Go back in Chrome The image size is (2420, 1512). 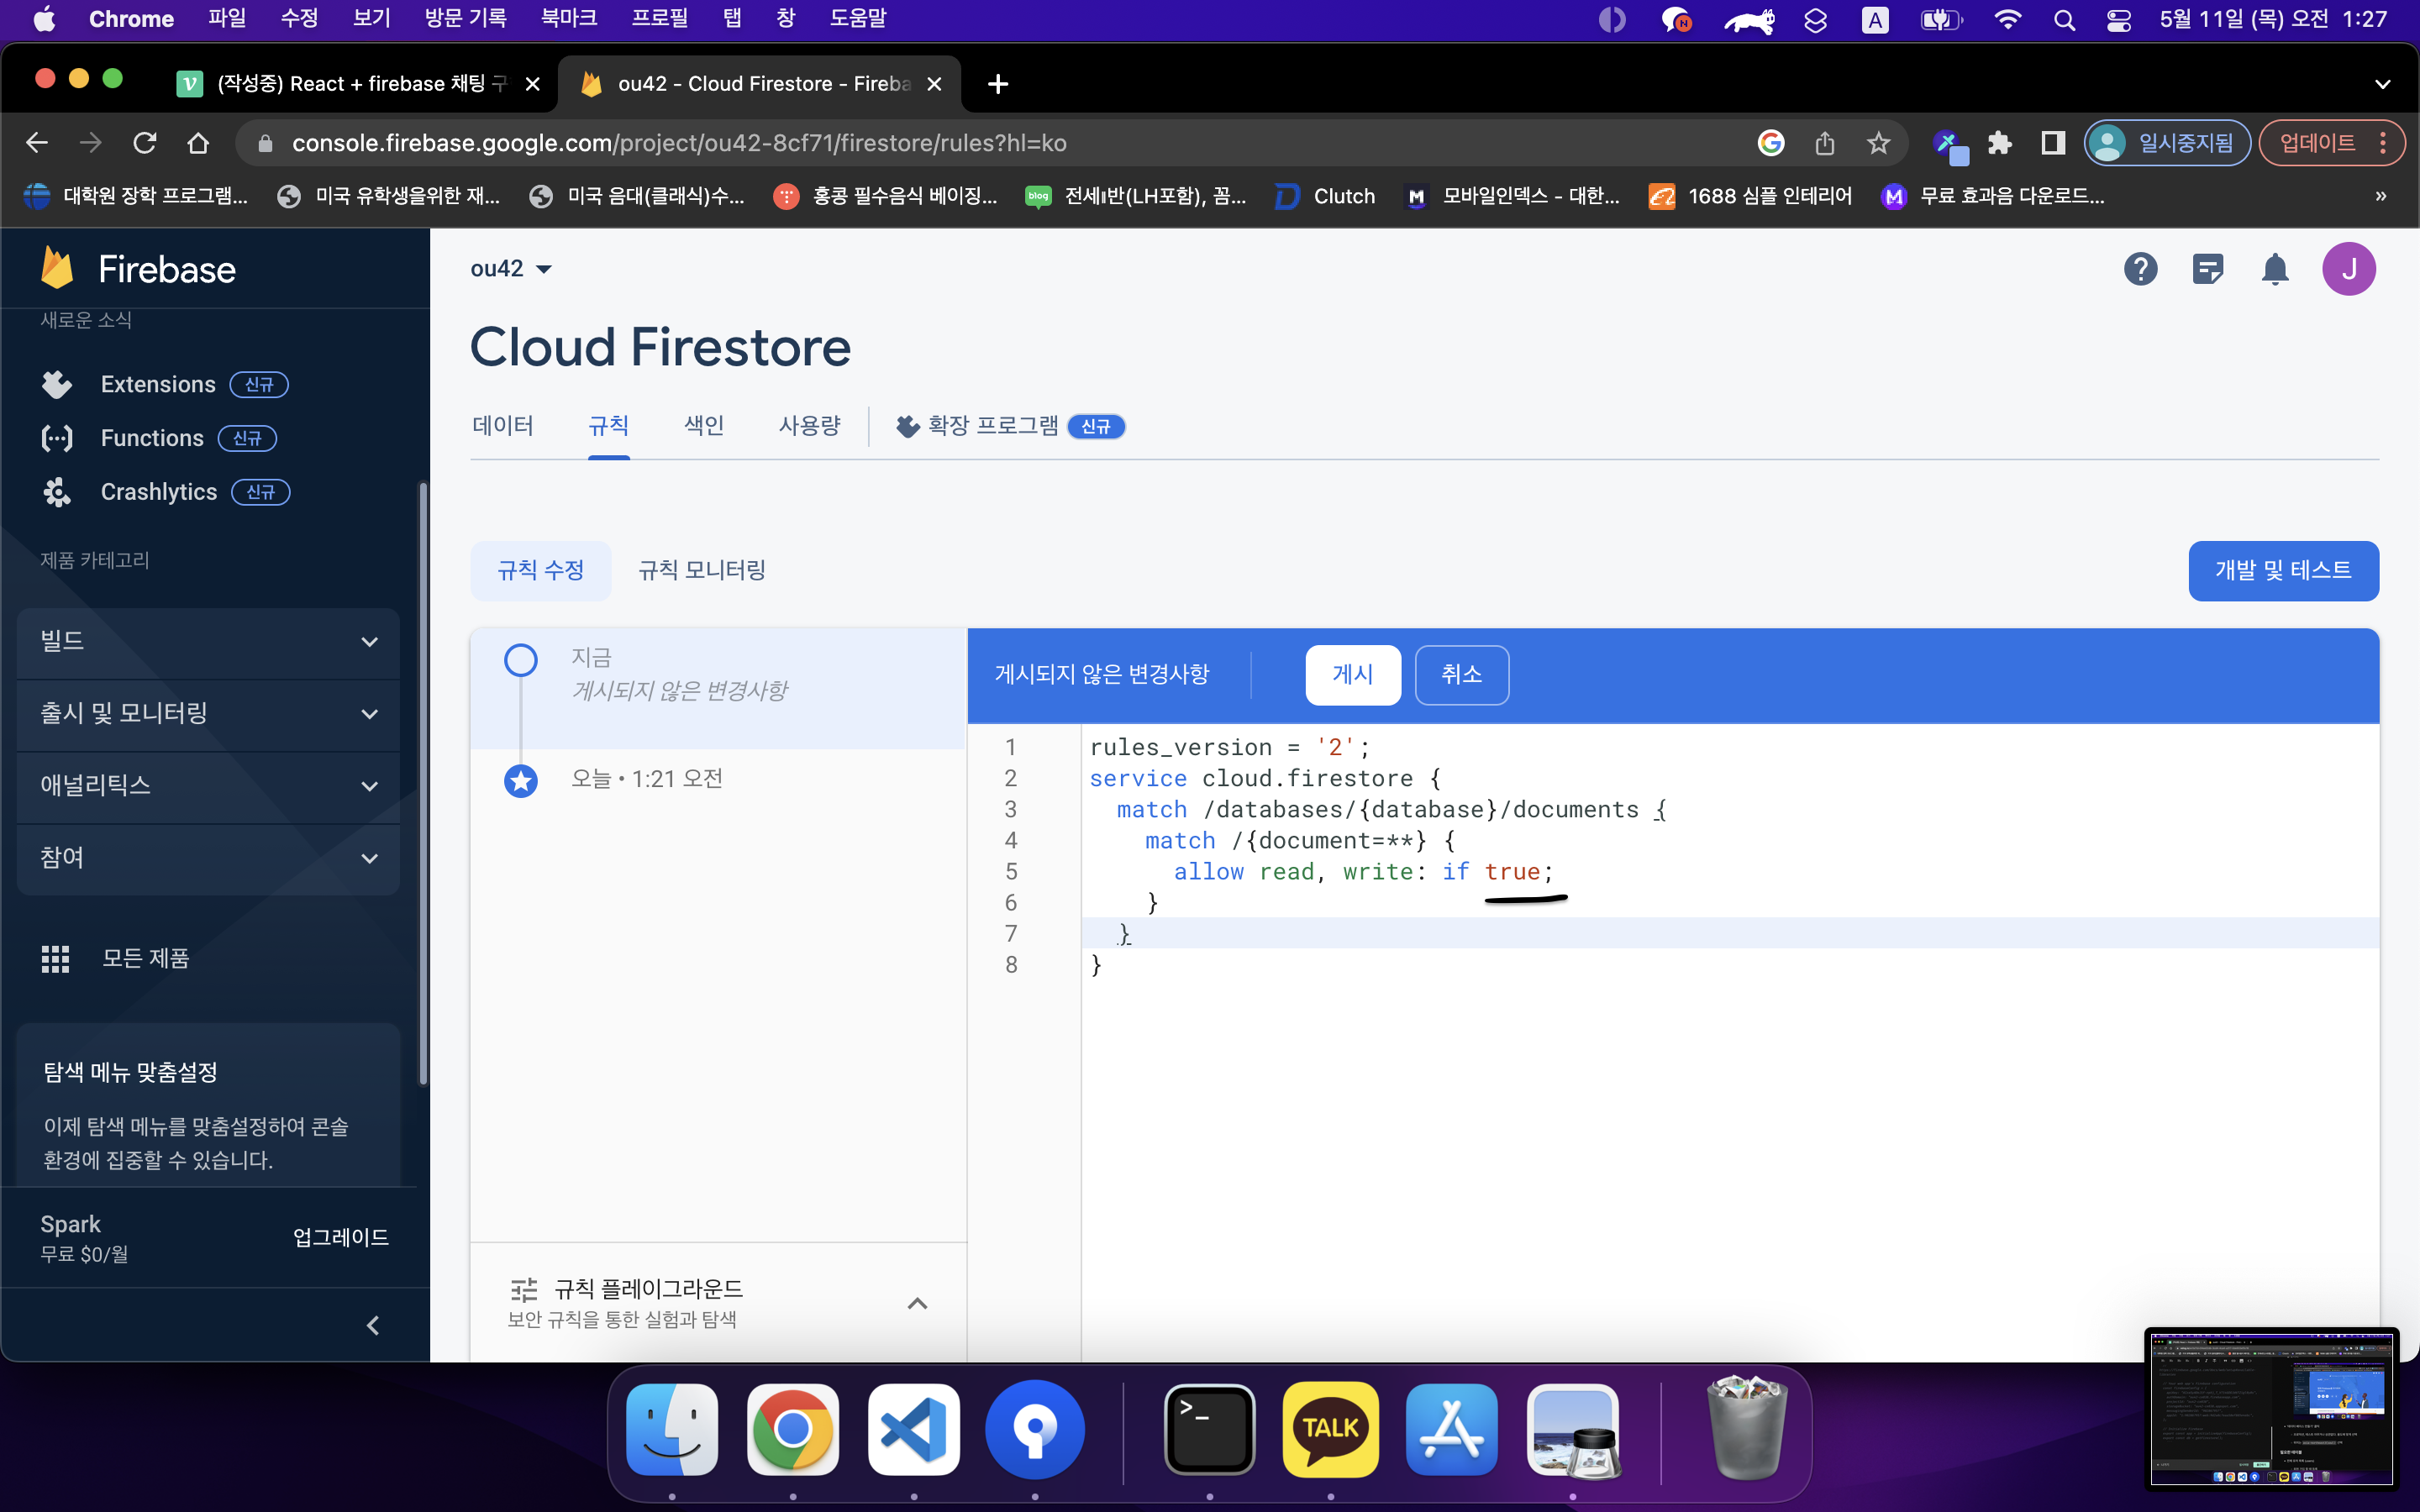37,143
